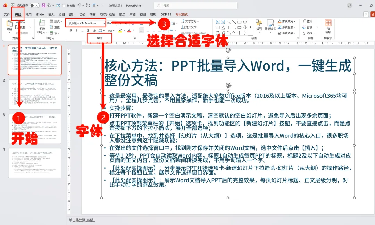Open the Section (节) dropdown
The width and height of the screenshot is (375, 225).
pyautogui.click(x=54, y=33)
